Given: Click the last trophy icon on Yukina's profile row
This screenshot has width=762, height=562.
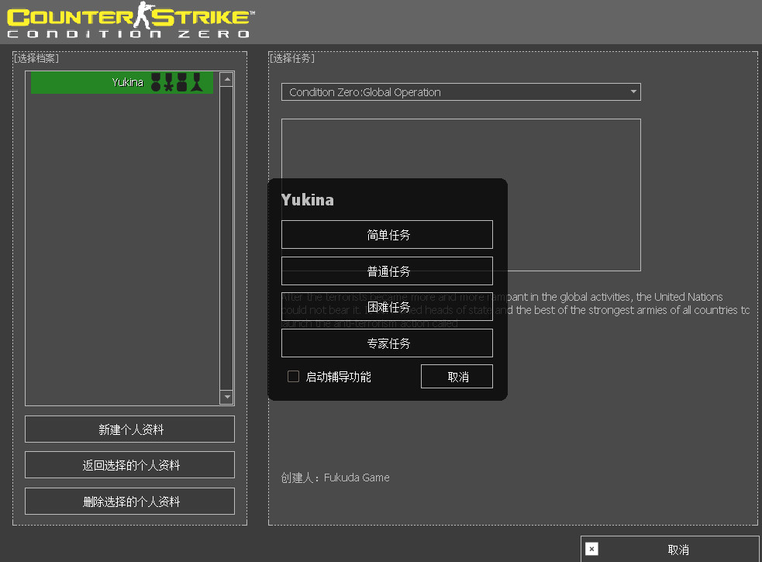Looking at the screenshot, I should [196, 81].
